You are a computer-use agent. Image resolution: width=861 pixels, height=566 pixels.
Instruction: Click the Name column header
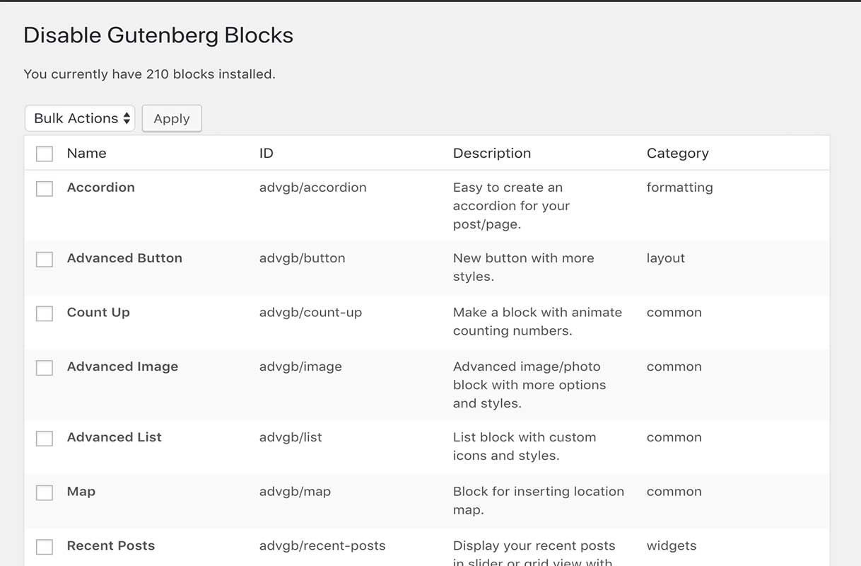click(86, 154)
